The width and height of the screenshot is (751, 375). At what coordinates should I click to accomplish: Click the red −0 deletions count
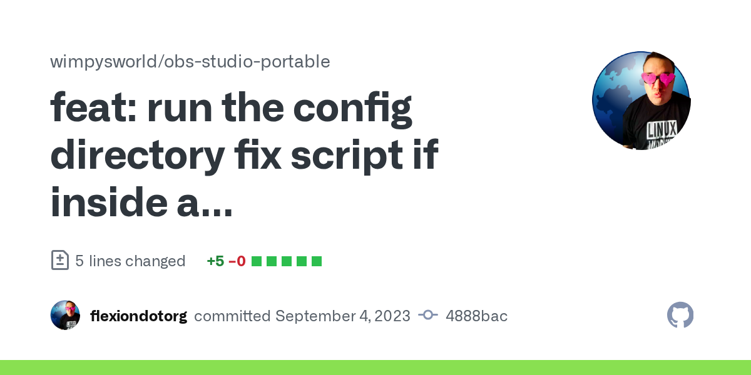237,261
